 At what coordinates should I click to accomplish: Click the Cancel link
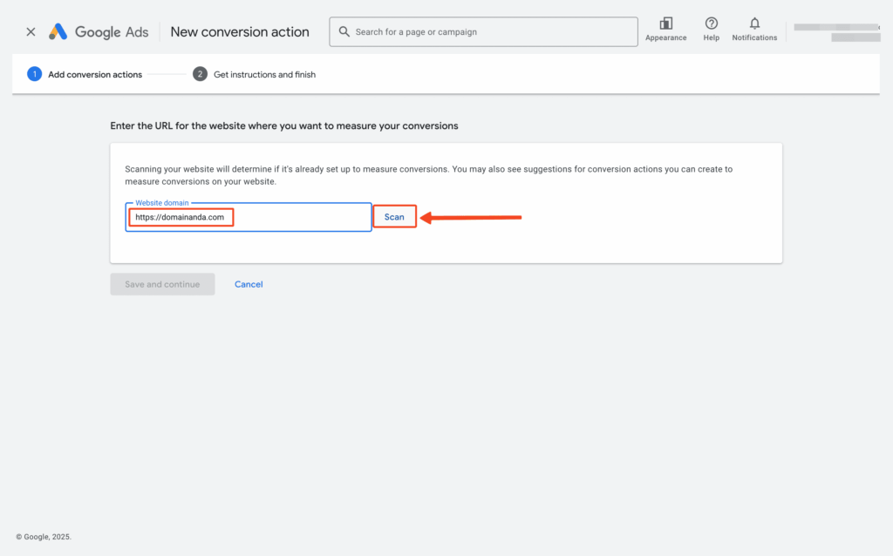pyautogui.click(x=249, y=283)
